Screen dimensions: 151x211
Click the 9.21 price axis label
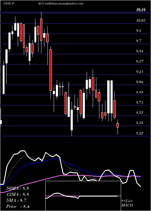tap(140, 72)
